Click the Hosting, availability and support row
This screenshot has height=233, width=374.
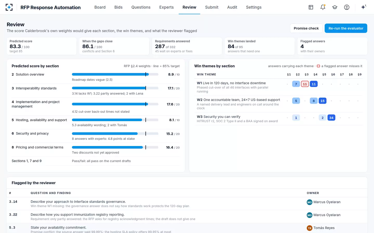(96, 122)
